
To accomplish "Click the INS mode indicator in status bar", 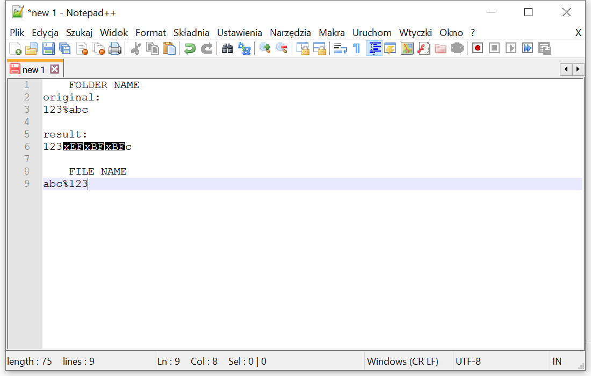I will click(557, 361).
